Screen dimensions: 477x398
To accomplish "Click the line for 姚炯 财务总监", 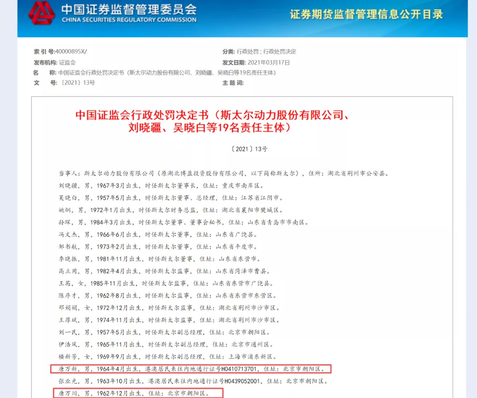I will [171, 210].
